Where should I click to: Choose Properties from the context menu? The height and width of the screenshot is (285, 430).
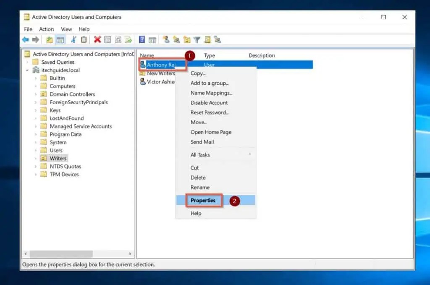203,200
